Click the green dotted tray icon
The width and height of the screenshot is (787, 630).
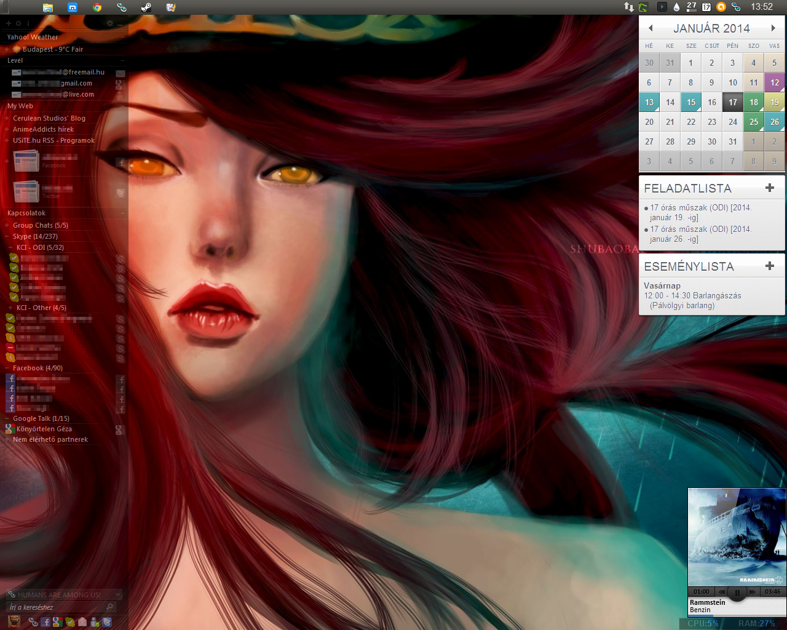[643, 7]
